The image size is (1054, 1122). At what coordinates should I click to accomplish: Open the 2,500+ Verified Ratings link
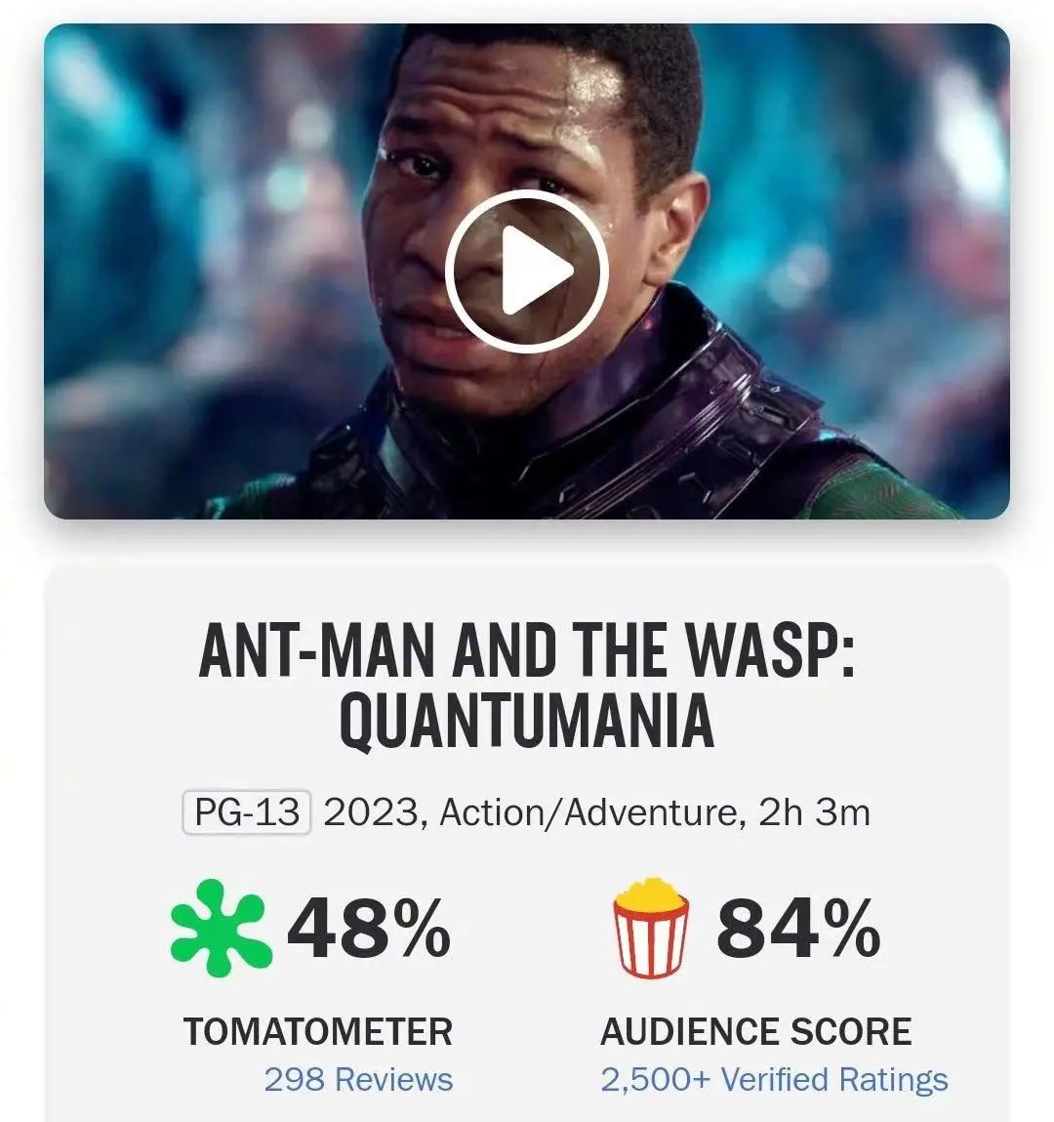774,1079
